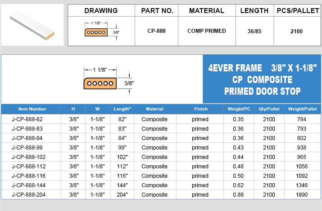
Task: Click the white door stop product photo
Action: click(32, 25)
